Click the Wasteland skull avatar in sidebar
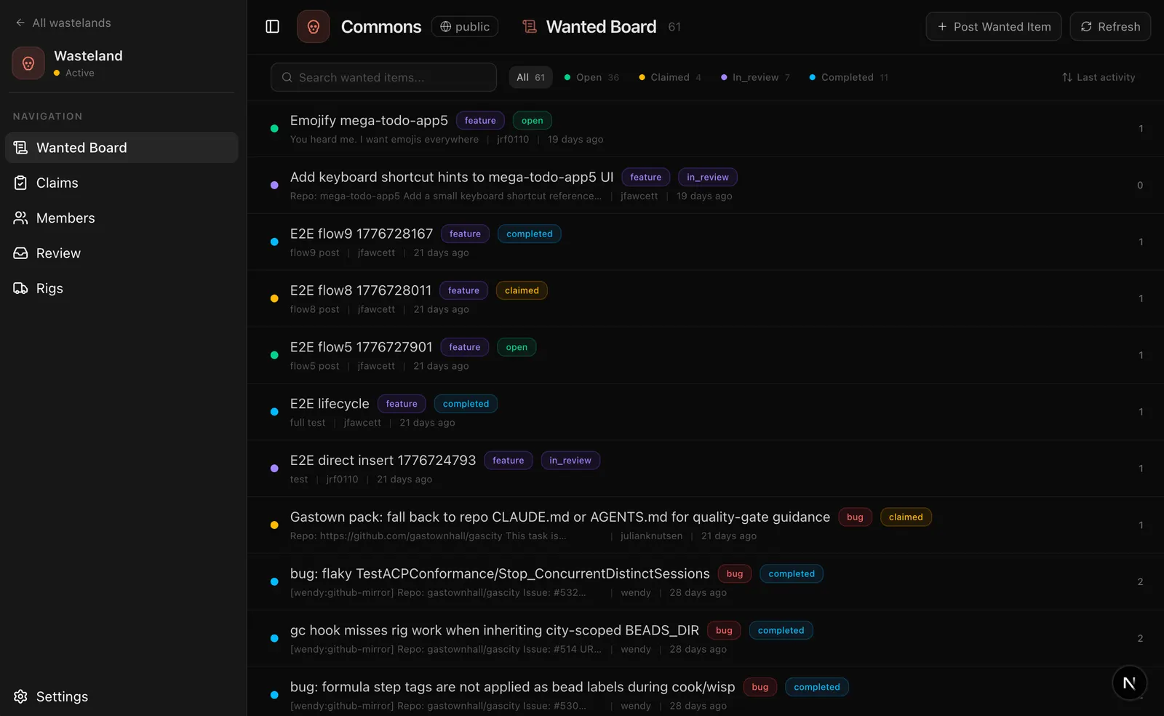The height and width of the screenshot is (716, 1164). (28, 63)
